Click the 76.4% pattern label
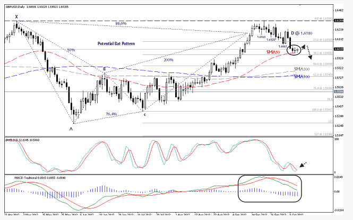Viewport: 353px width, 220px height. click(x=111, y=114)
